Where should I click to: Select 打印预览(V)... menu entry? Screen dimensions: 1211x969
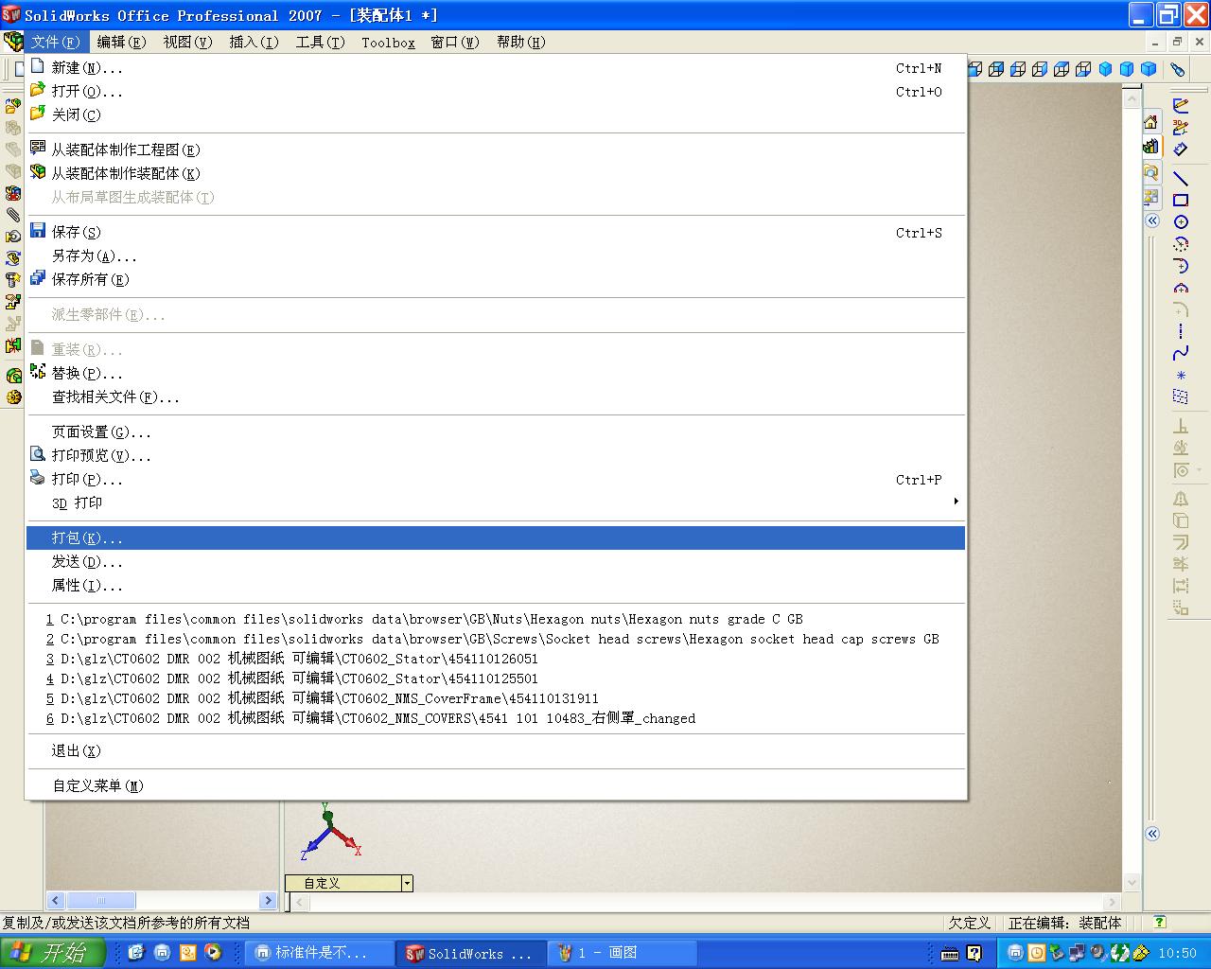[x=496, y=456]
